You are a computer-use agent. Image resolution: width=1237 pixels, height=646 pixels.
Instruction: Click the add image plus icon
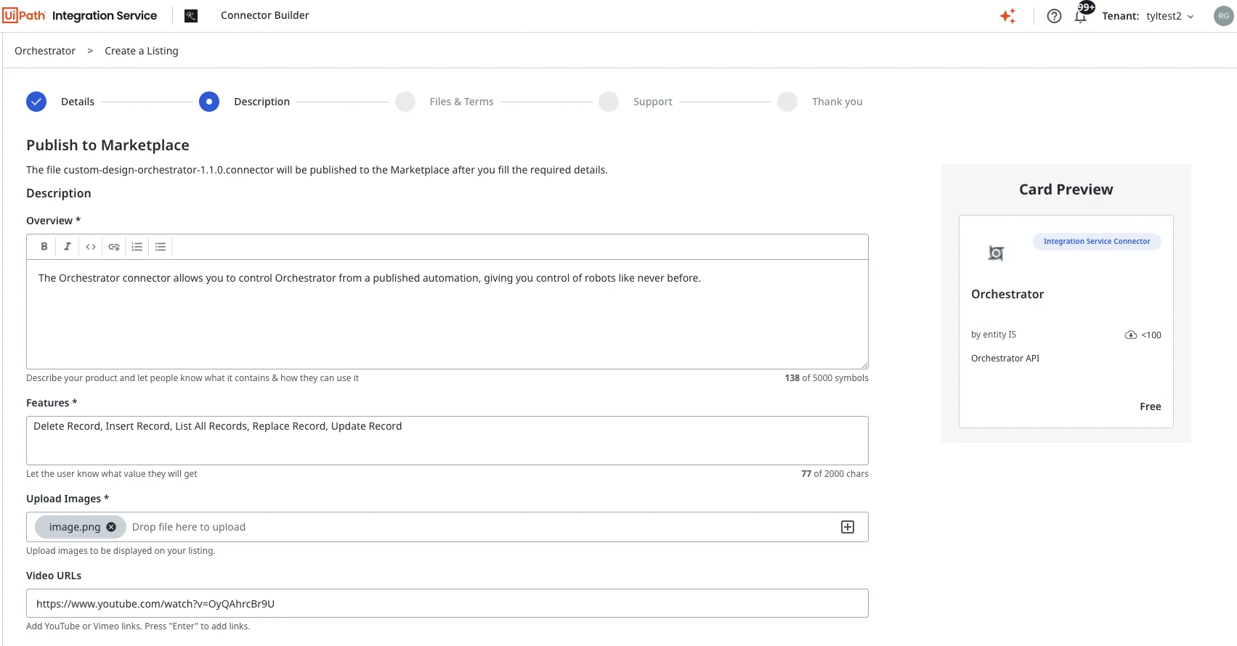[x=847, y=527]
